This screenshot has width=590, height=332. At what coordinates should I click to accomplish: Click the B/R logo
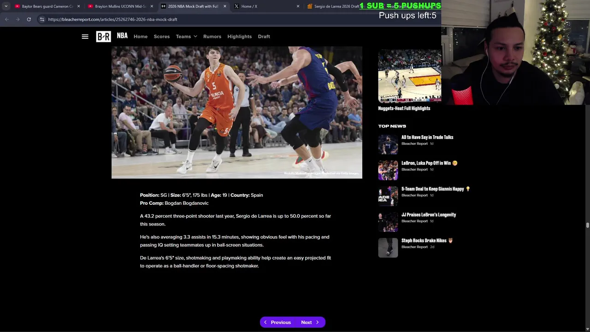pos(103,36)
